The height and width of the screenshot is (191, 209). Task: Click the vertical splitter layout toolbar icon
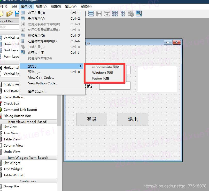coord(107,14)
